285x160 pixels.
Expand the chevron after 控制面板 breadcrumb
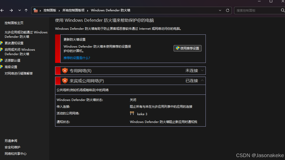tap(59, 11)
